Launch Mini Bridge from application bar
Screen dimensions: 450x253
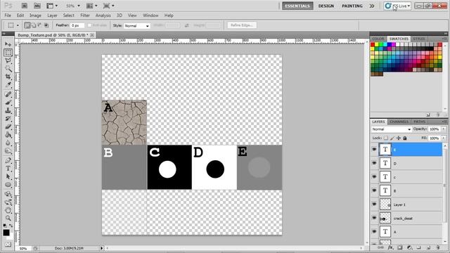pos(37,6)
